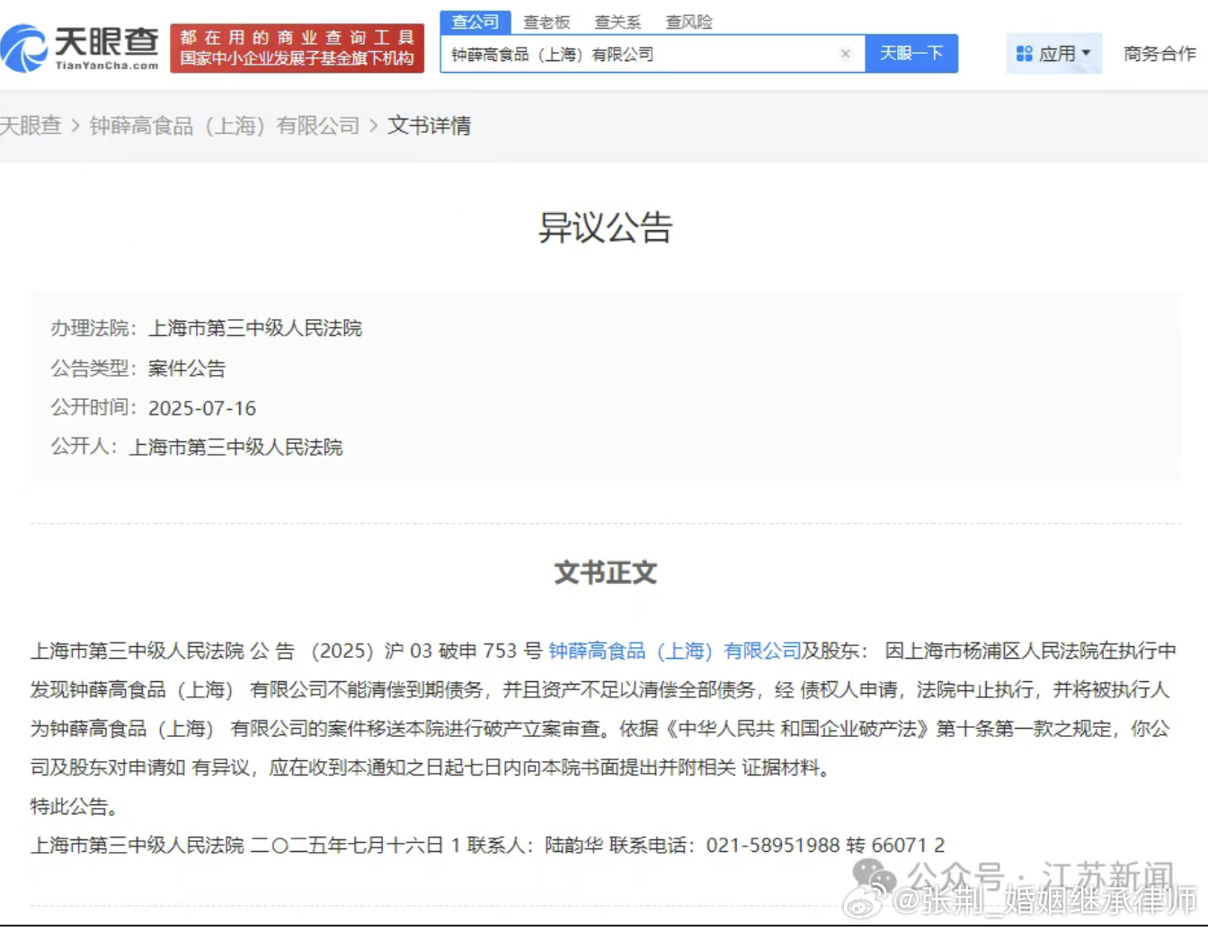Go to 天眼查 breadcrumb home link
Viewport: 1208px width, 931px height.
click(x=31, y=125)
